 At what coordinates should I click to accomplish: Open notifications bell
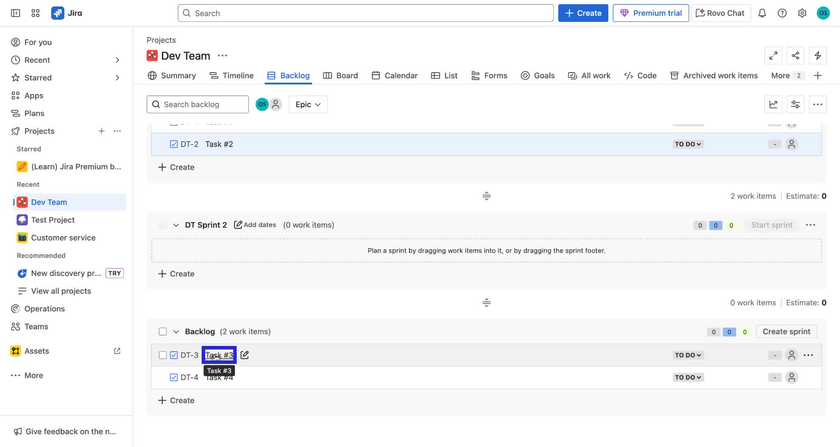[x=762, y=13]
